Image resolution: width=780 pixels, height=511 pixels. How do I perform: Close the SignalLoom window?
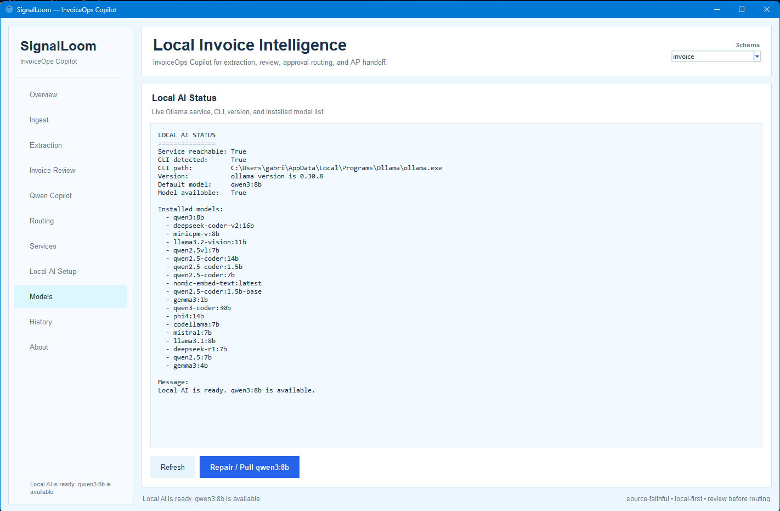(767, 9)
